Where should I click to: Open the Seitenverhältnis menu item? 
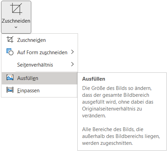click(40, 65)
